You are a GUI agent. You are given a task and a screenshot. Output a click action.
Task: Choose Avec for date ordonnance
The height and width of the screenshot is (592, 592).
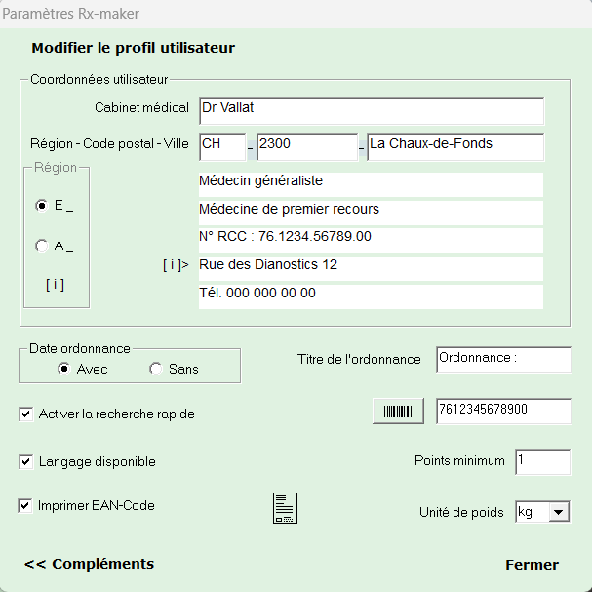(64, 369)
